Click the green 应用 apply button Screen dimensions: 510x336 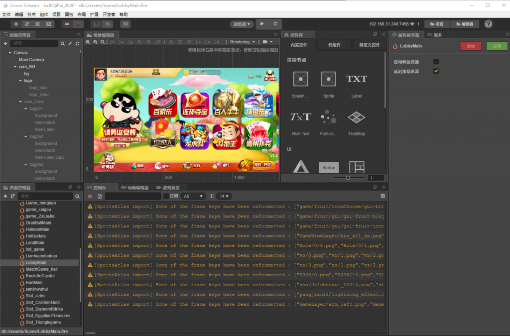(497, 46)
